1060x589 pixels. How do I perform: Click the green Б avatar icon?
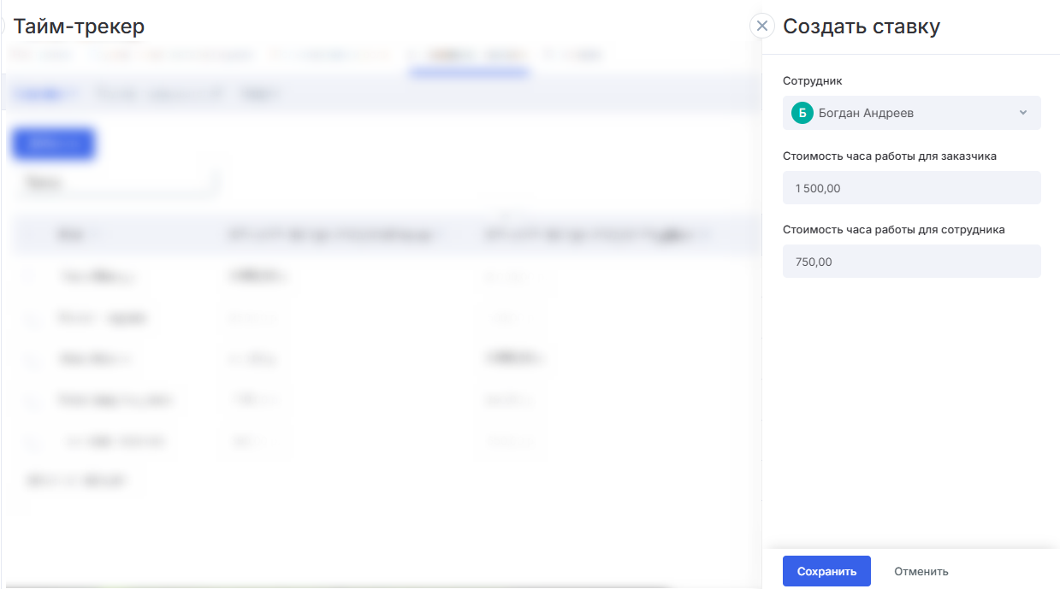802,113
